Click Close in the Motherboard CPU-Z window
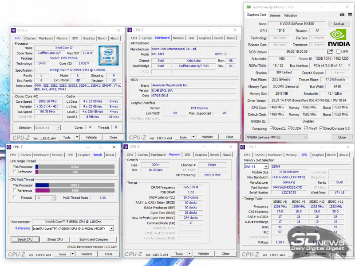Viewport: 355px width, 266px height. point(229,137)
